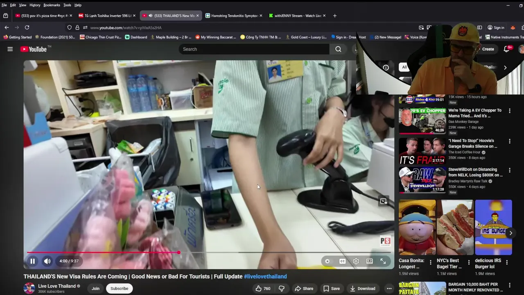
Task: Open the File menu
Action: point(4,5)
